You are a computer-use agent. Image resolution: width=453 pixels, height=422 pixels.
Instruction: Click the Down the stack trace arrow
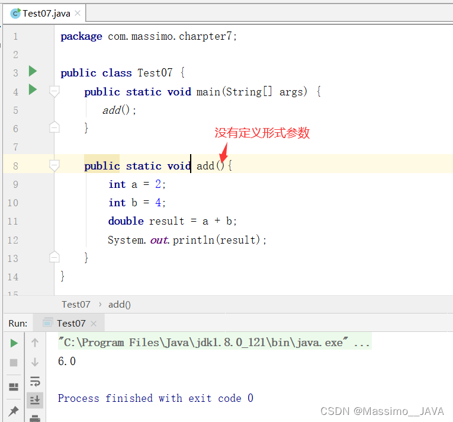coord(35,362)
